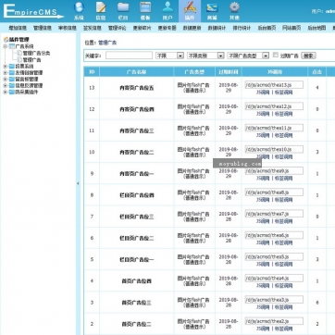The width and height of the screenshot is (335, 335).
Task: Click the EmpireCMS logo
Action: click(32, 11)
